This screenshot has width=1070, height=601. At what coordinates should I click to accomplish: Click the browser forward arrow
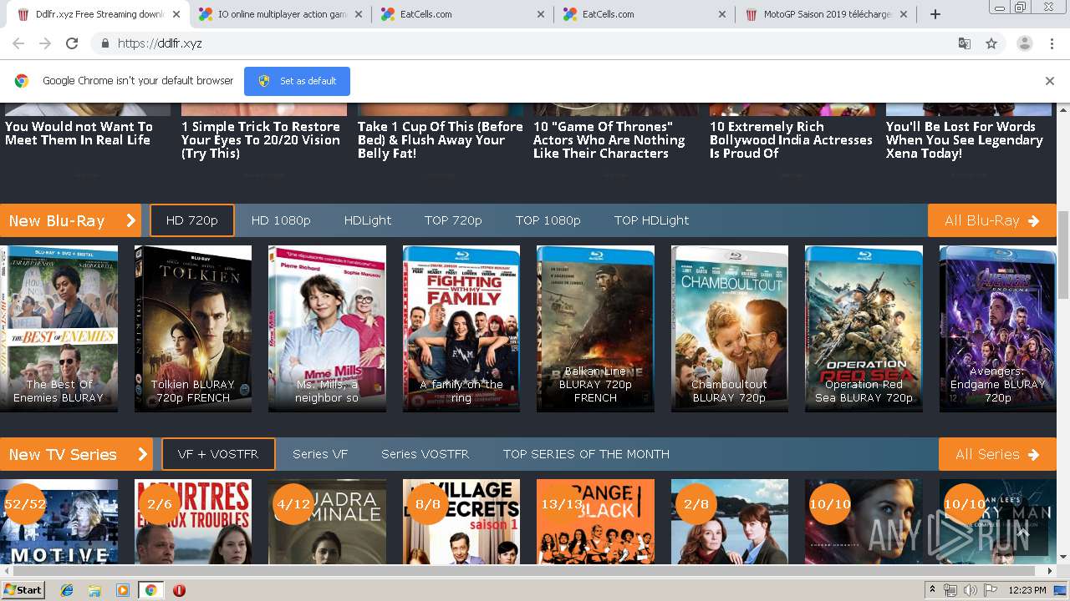click(45, 43)
